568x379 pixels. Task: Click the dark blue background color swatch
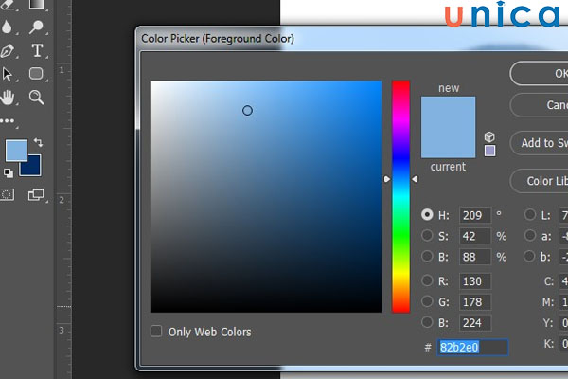click(x=33, y=169)
